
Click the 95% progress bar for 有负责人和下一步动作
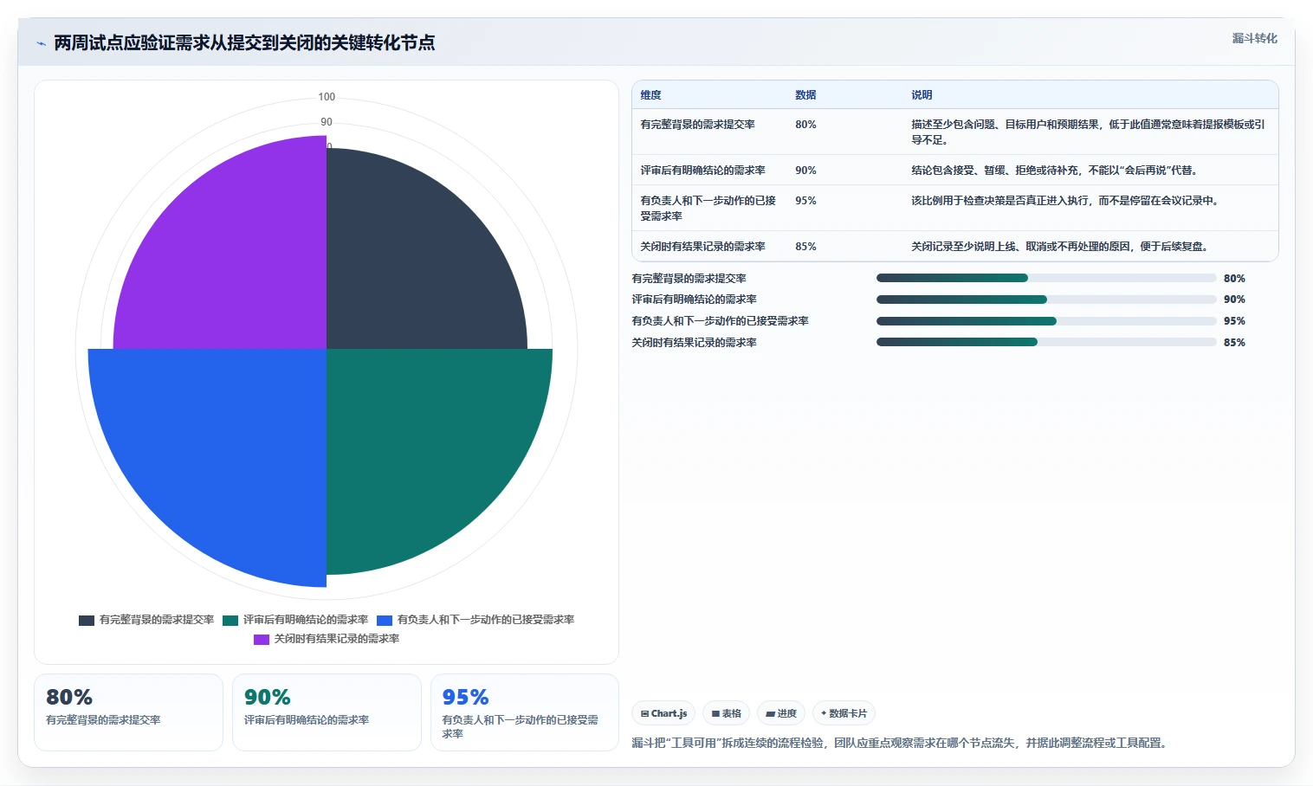point(1046,321)
